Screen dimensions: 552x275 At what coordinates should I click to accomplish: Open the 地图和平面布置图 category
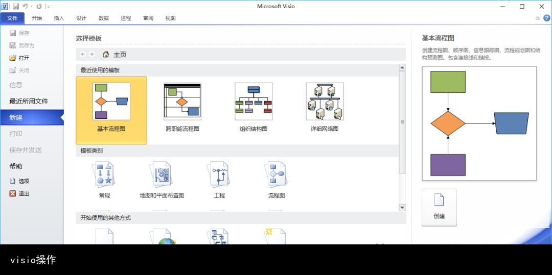click(x=162, y=174)
